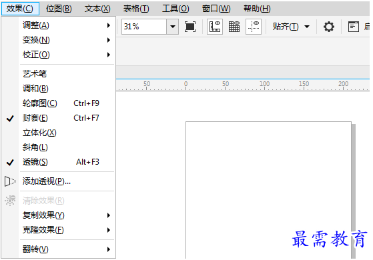Click the 31% zoom input field
Viewport: 373px width, 260px height.
[144, 27]
